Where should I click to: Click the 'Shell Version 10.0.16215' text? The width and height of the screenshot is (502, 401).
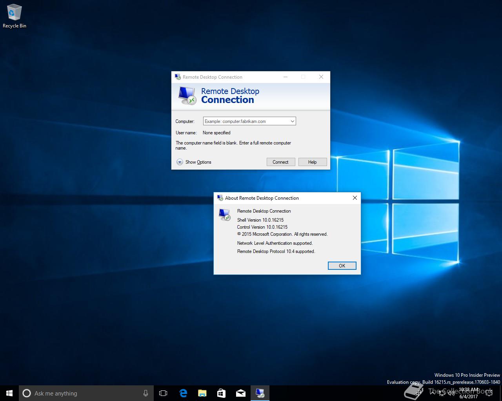click(x=260, y=220)
